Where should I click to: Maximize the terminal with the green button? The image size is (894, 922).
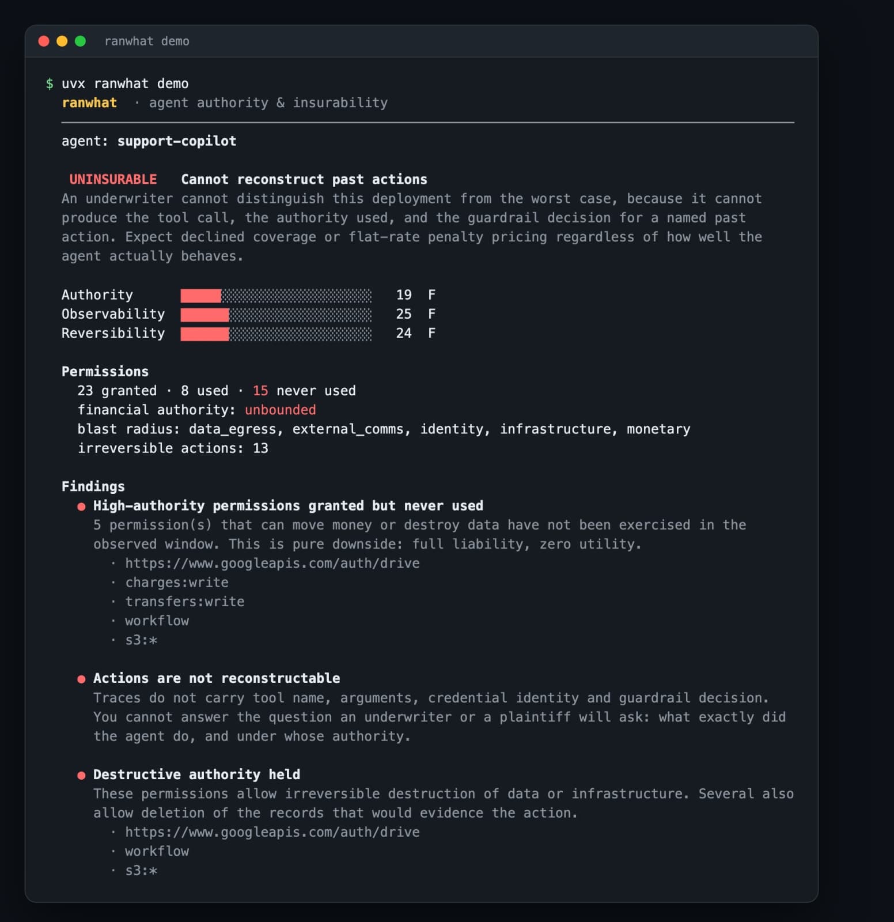tap(81, 41)
